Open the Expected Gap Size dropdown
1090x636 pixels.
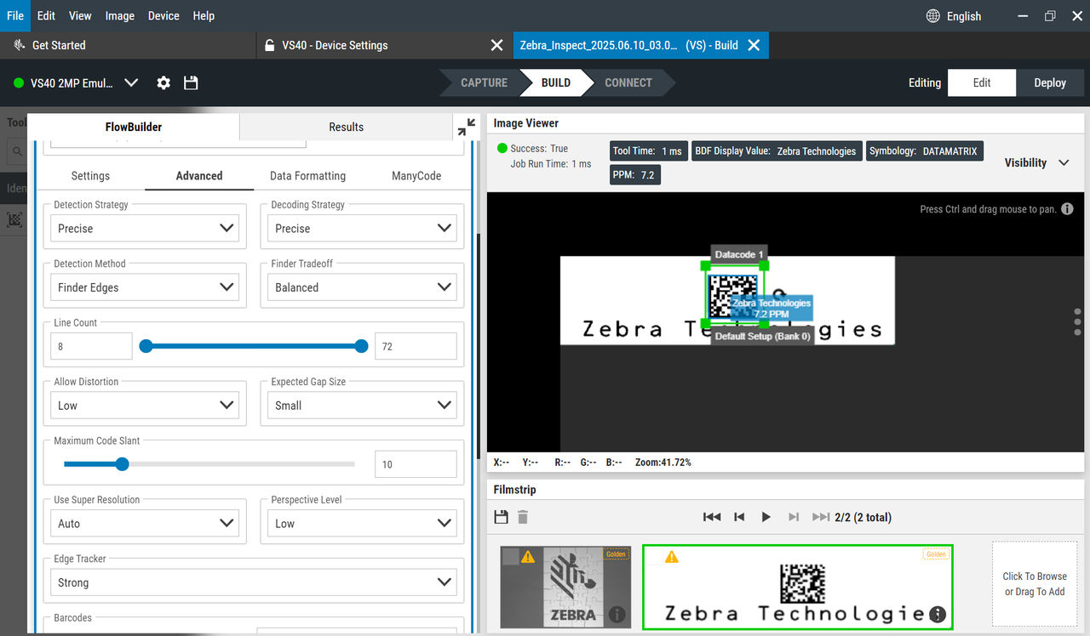coord(362,406)
